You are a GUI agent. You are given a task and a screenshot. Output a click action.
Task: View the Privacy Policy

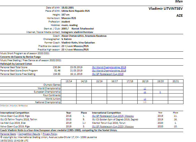pyautogui.click(x=50, y=134)
